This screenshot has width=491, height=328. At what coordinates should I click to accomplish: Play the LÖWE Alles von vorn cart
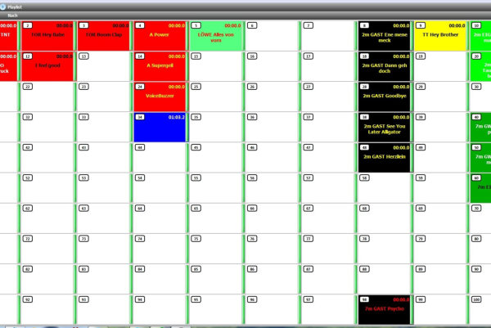click(216, 36)
